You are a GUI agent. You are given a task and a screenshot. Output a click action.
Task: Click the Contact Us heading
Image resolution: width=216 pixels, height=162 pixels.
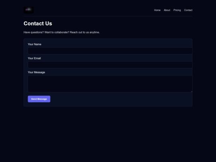(38, 24)
